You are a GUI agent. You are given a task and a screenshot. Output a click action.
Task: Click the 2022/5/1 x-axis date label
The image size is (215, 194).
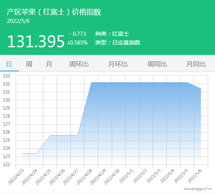126,176
